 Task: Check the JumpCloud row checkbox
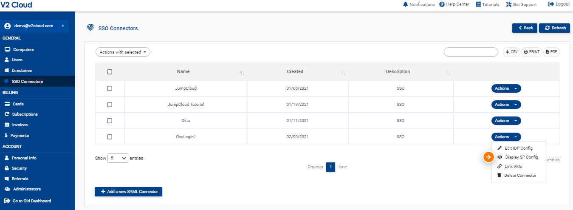coord(110,88)
